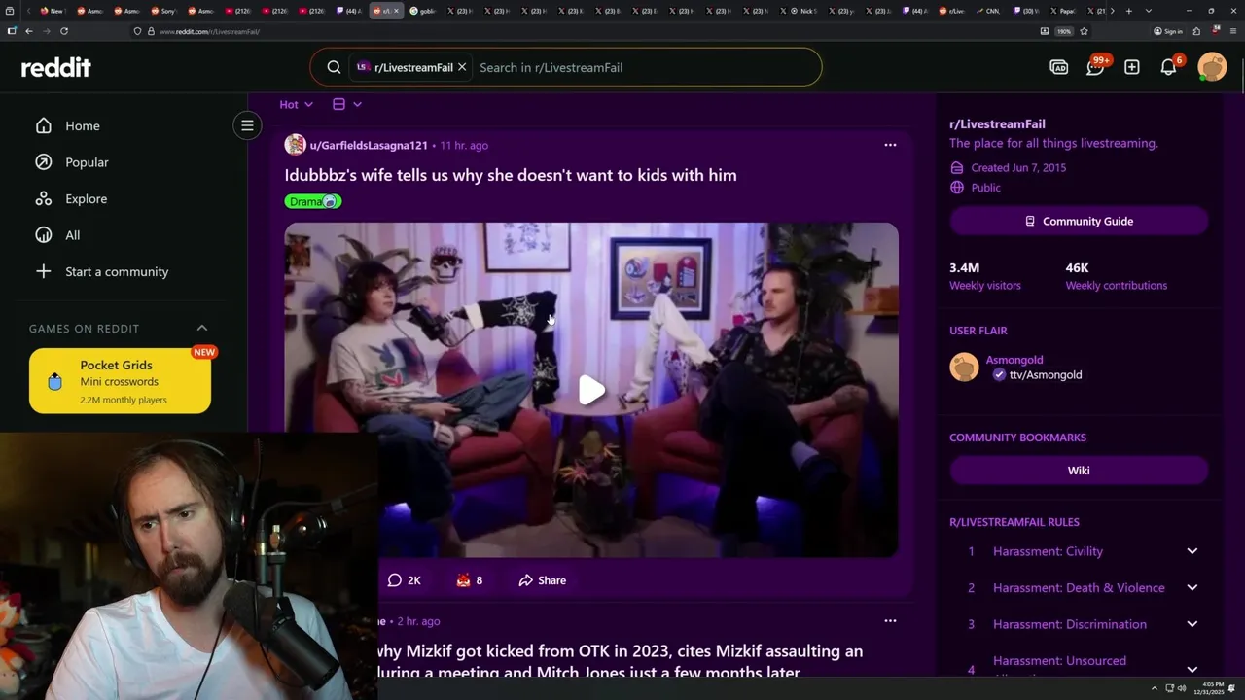Open a new browser tab with plus
1245x700 pixels.
pos(1128,11)
